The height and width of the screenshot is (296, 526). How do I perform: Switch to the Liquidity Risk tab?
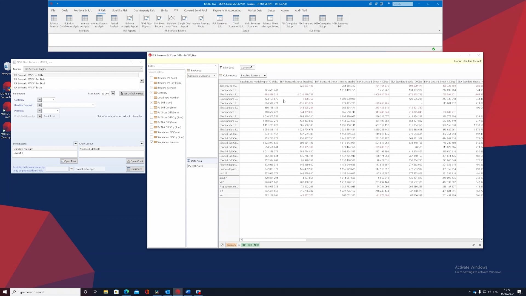(x=119, y=10)
